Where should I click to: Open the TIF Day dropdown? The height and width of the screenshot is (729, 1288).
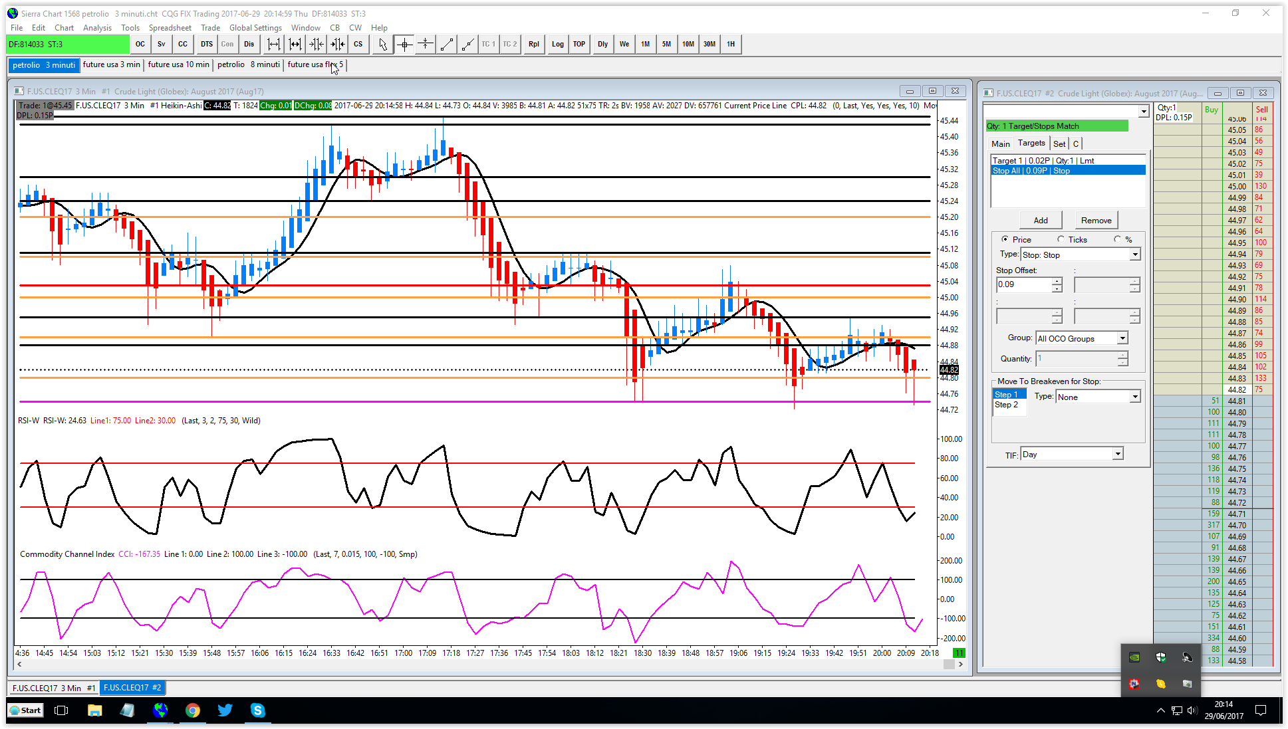tap(1117, 454)
